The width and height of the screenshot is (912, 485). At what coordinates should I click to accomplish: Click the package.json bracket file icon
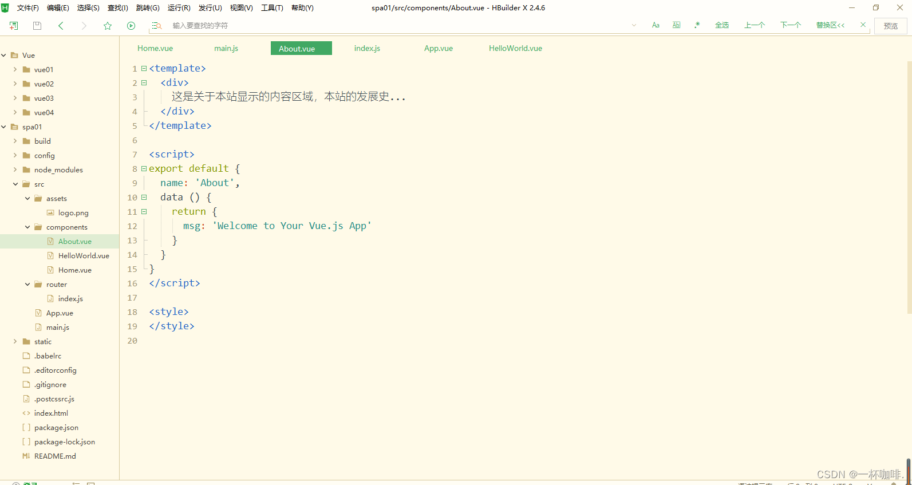[26, 427]
